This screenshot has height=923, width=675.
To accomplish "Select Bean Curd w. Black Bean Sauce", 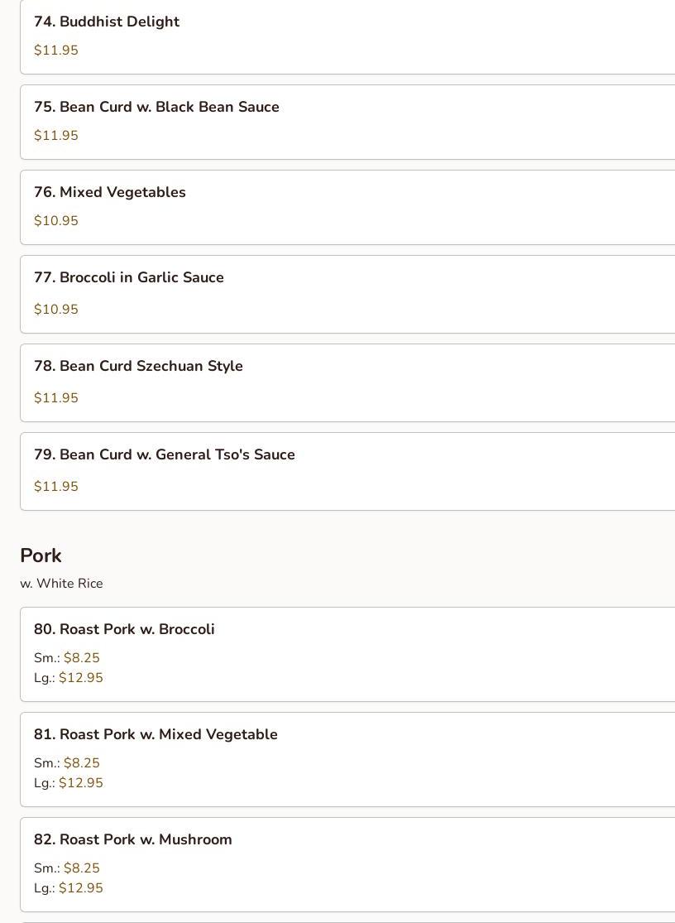I will pyautogui.click(x=156, y=108).
